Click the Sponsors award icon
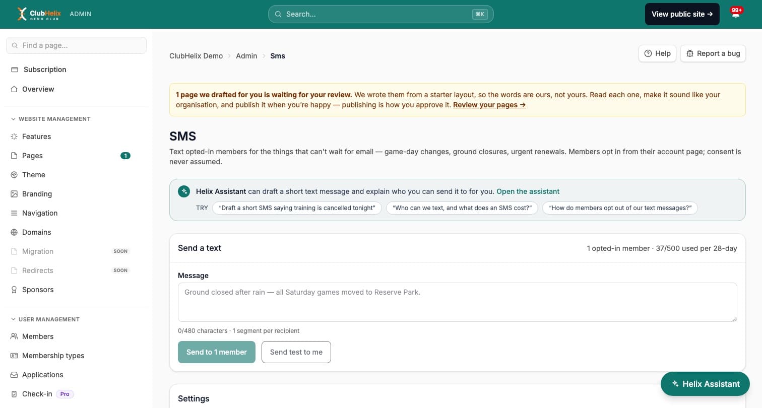The image size is (762, 408). tap(14, 290)
